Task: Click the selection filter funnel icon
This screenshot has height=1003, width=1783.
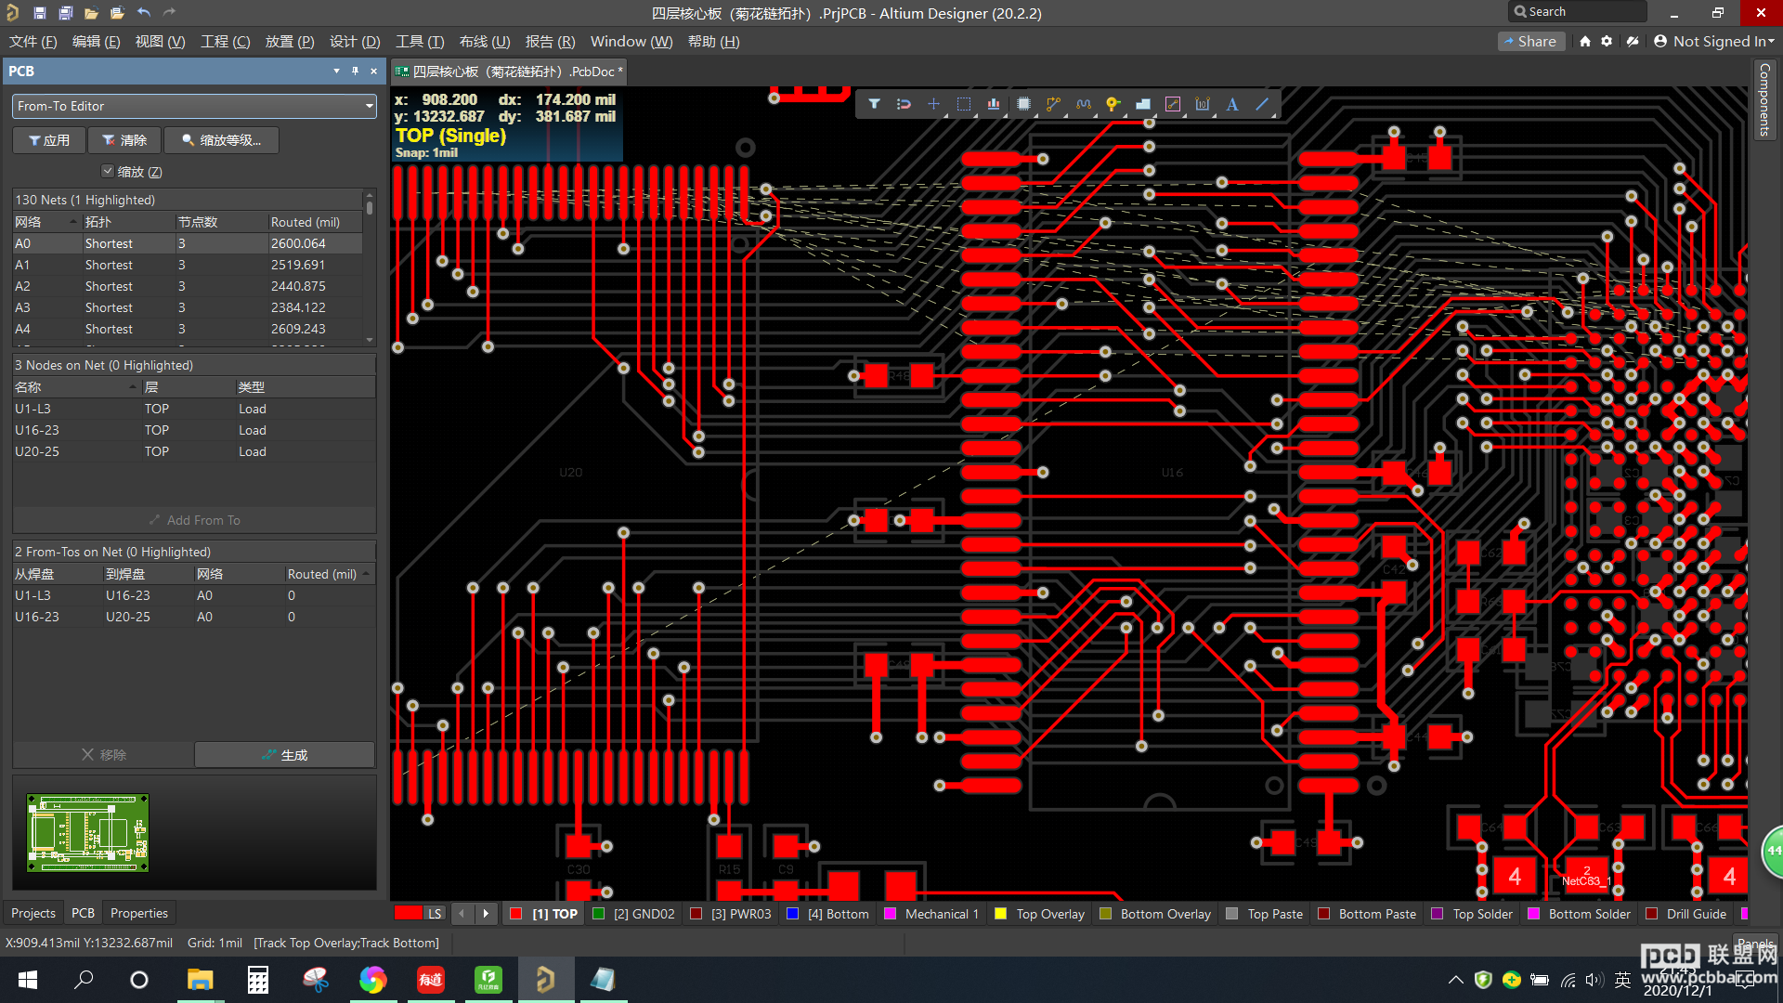Action: click(x=874, y=104)
